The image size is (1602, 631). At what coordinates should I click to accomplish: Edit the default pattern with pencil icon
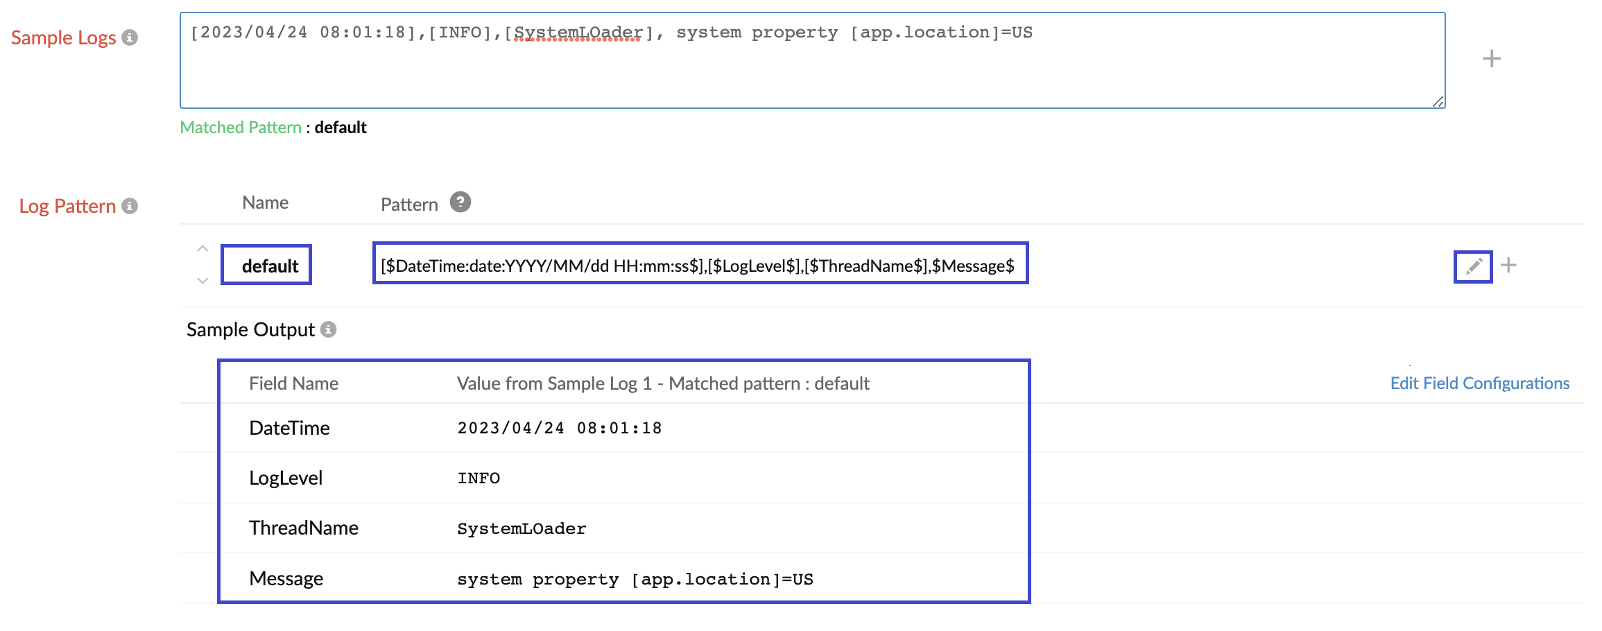(1474, 266)
